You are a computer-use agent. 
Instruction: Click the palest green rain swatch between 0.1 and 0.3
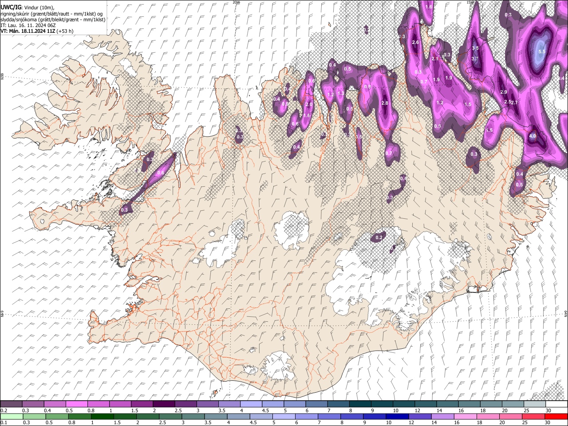(11, 416)
